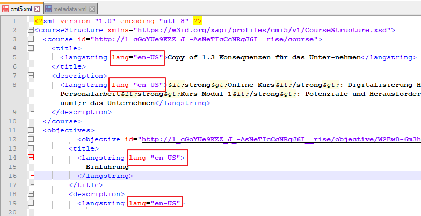Click the text 'Copy of 1.3 Konsequenzen'

[x=219, y=57]
